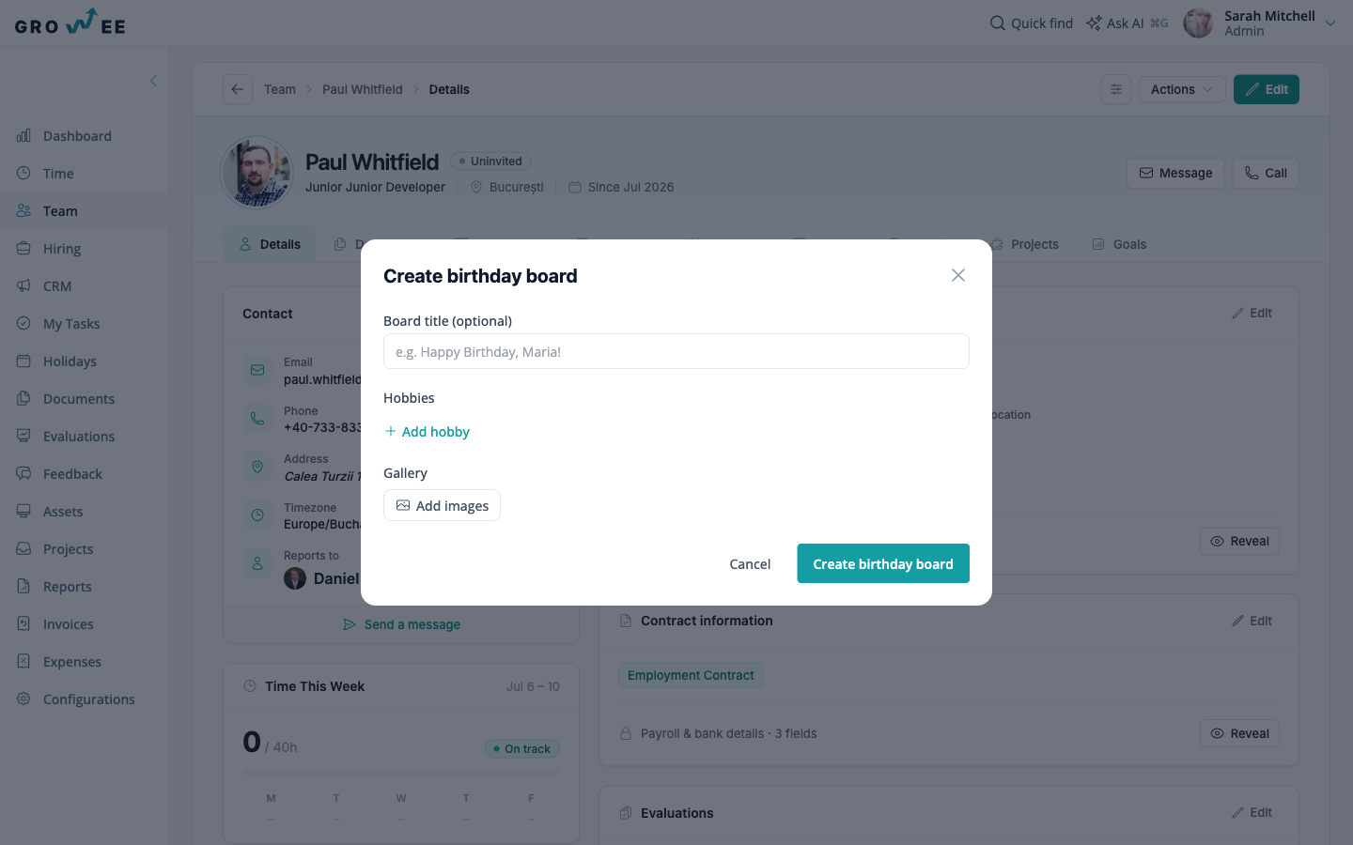Collapse the sidebar with the chevron icon

tap(153, 81)
